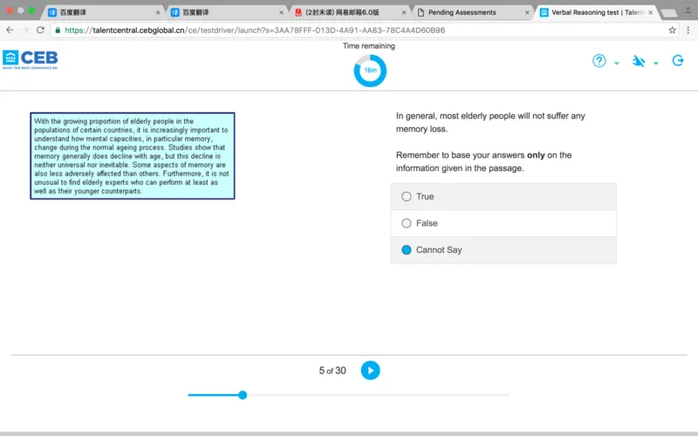
Task: Open the Chrome three-dot menu
Action: click(x=687, y=30)
